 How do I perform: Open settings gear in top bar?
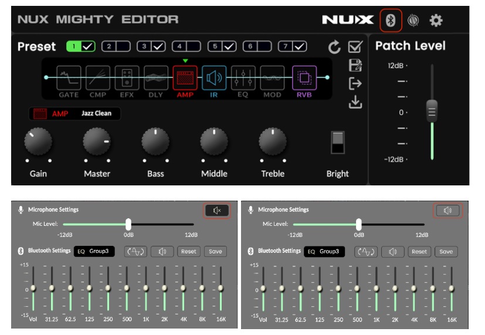[x=436, y=21]
